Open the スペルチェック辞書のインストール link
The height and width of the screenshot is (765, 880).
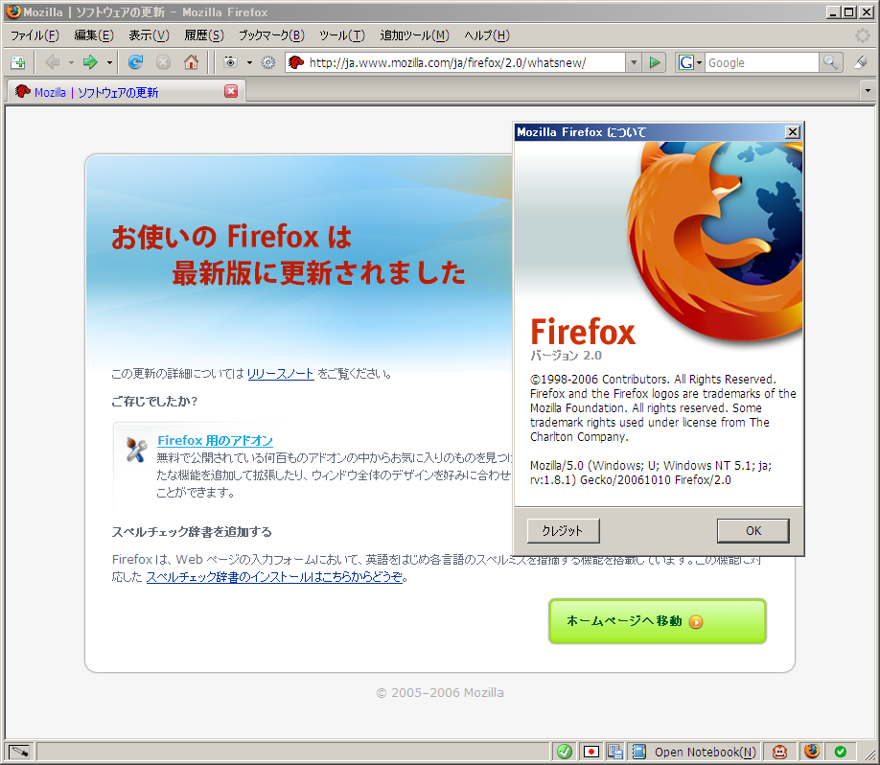tap(274, 577)
